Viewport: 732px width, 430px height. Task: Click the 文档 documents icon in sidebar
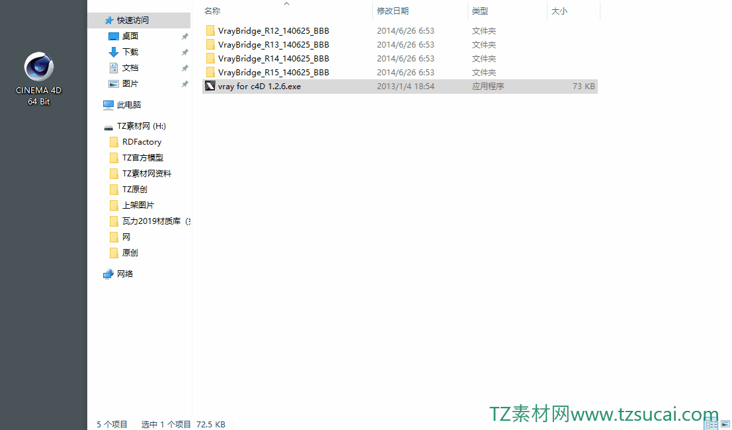click(114, 67)
